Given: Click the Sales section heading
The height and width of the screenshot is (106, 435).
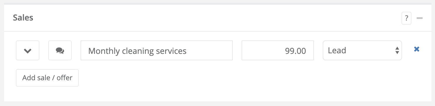Looking at the screenshot, I should point(23,18).
